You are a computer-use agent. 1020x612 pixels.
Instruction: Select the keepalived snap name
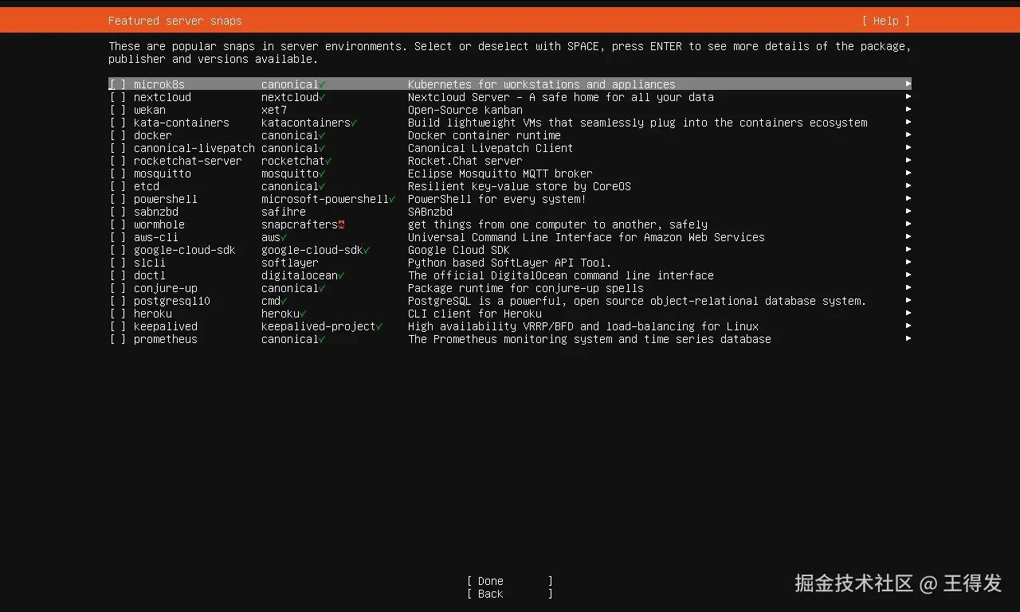[x=166, y=326]
